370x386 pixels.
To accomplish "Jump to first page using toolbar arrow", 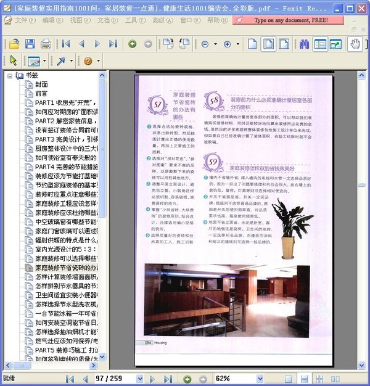I will 65,44.
